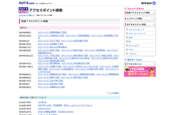175x115 pixels.
Task: Expand the スタジアム plus icon
Action: (x=127, y=53)
